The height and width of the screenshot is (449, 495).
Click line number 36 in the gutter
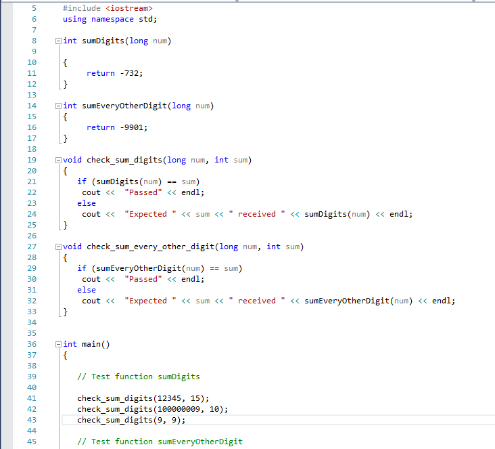click(x=32, y=344)
